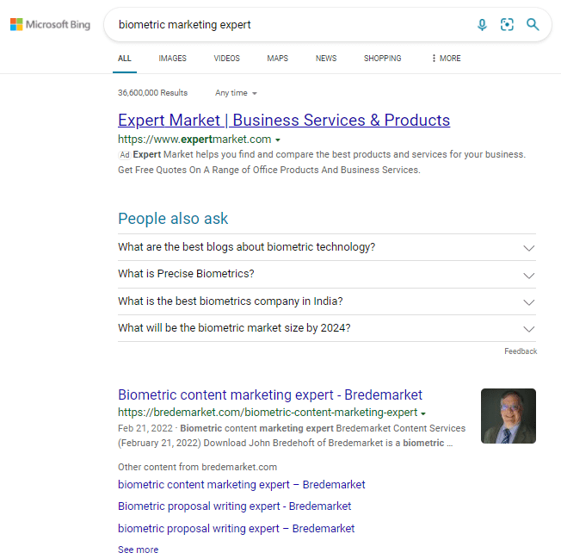Click the John Bredehoft photo thumbnail

[508, 416]
